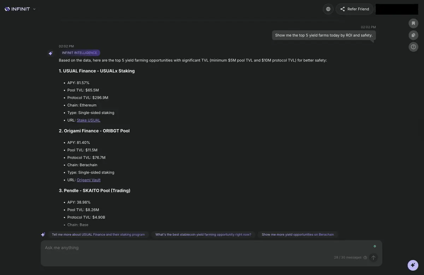Click the Chain: Berachain line
Viewport: 424px width, 275px height.
tap(82, 165)
